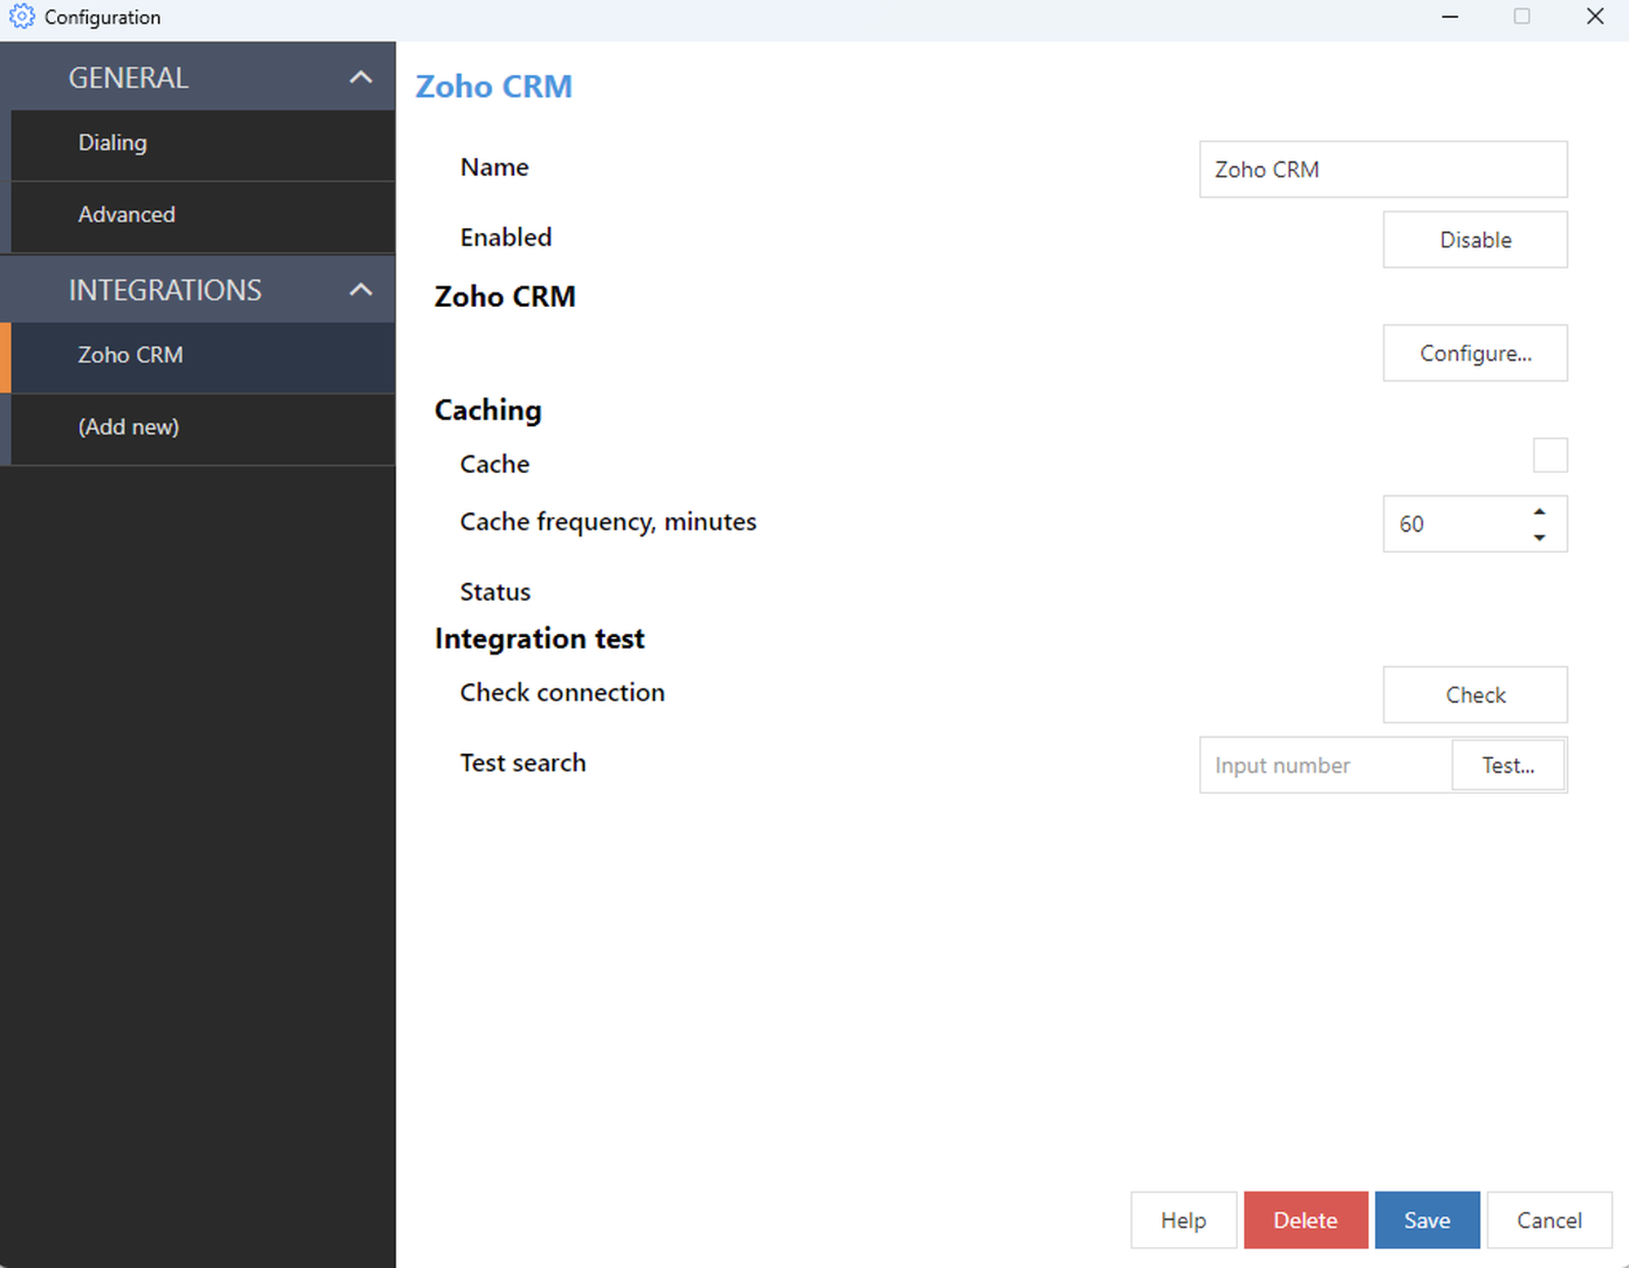The image size is (1629, 1268).
Task: Open the Advanced settings page
Action: [x=126, y=215]
